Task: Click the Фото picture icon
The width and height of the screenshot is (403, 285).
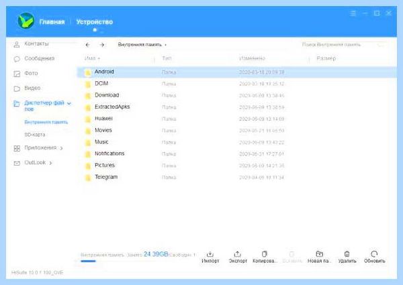Action: click(x=17, y=74)
